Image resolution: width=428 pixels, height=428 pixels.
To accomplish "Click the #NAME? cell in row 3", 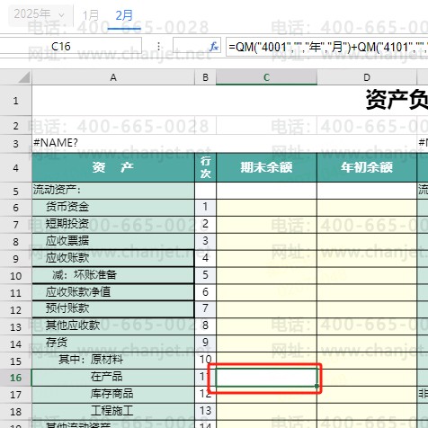I will point(56,143).
